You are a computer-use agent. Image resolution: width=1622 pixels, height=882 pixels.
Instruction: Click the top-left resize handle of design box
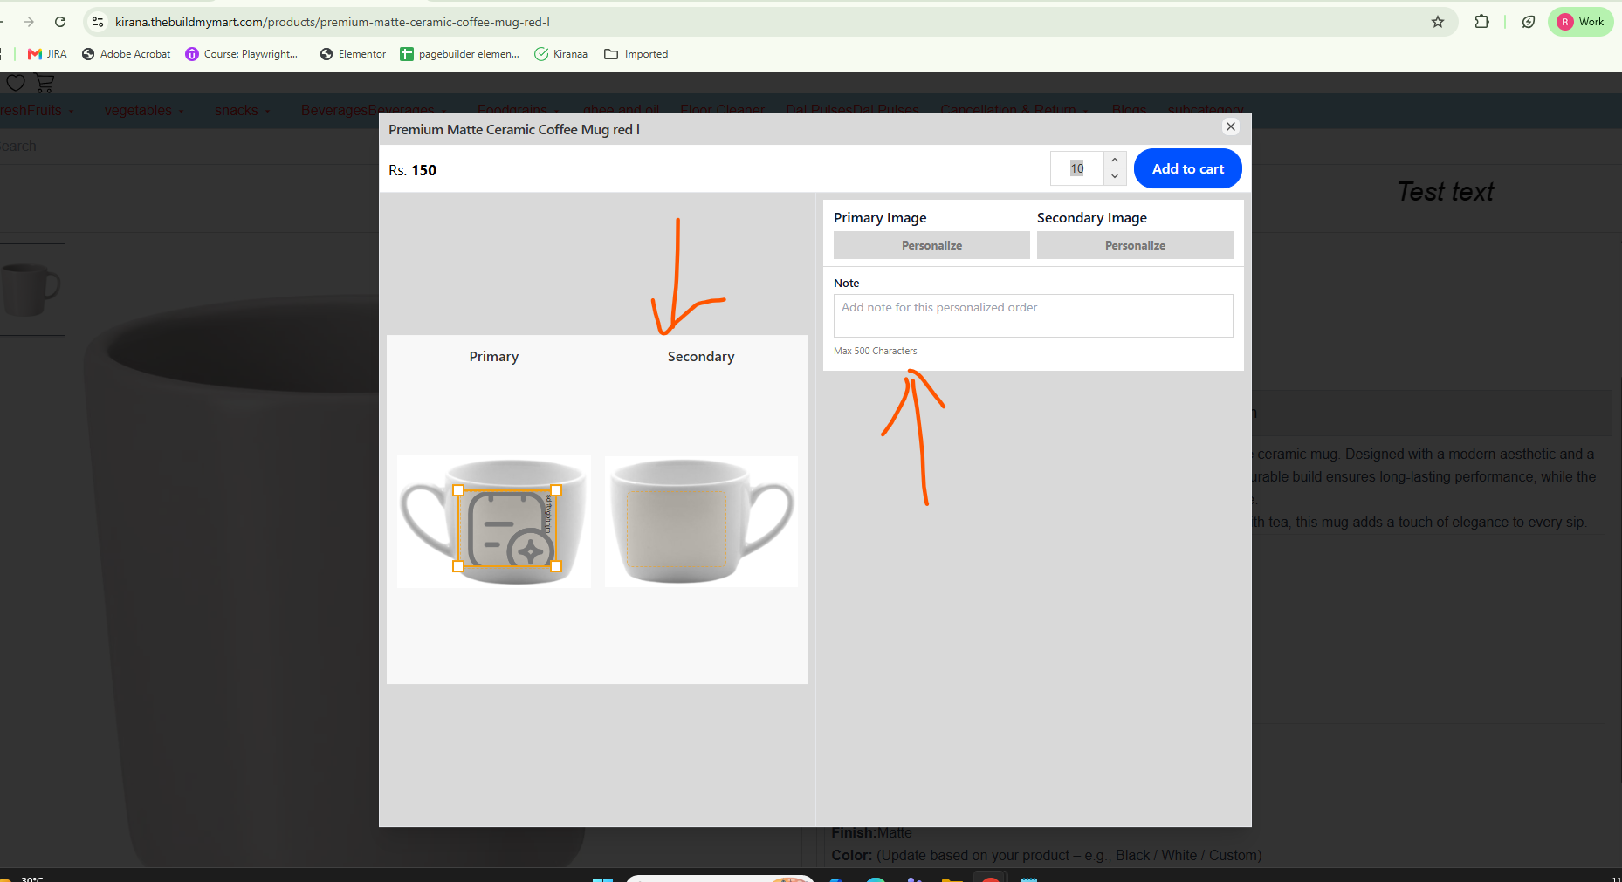[458, 490]
